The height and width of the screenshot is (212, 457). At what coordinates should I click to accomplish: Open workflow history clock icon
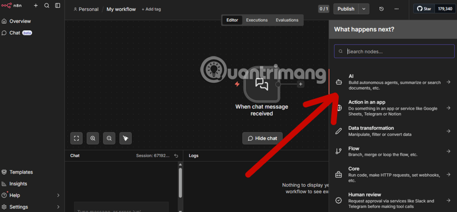pos(382,9)
